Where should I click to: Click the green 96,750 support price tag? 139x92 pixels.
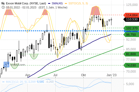click(131, 34)
